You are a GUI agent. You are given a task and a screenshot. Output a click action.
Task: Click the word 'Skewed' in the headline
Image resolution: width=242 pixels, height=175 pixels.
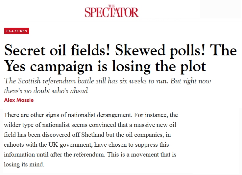point(140,50)
